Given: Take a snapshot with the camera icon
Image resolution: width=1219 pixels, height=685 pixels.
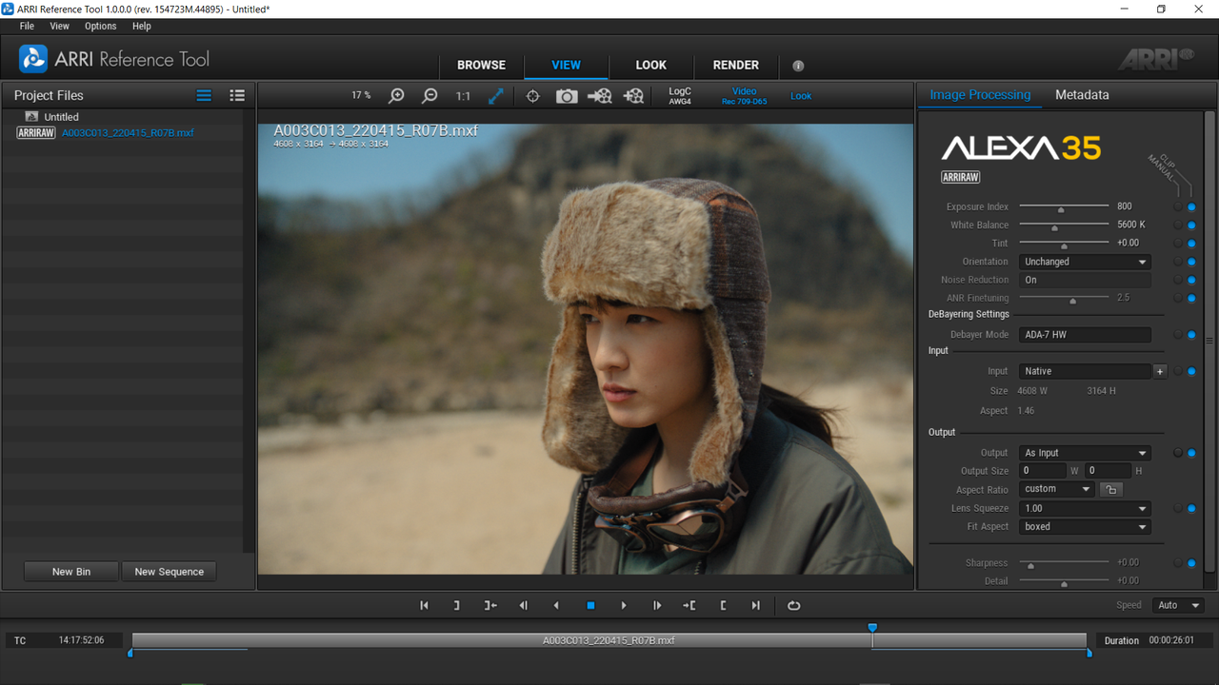Looking at the screenshot, I should (567, 96).
